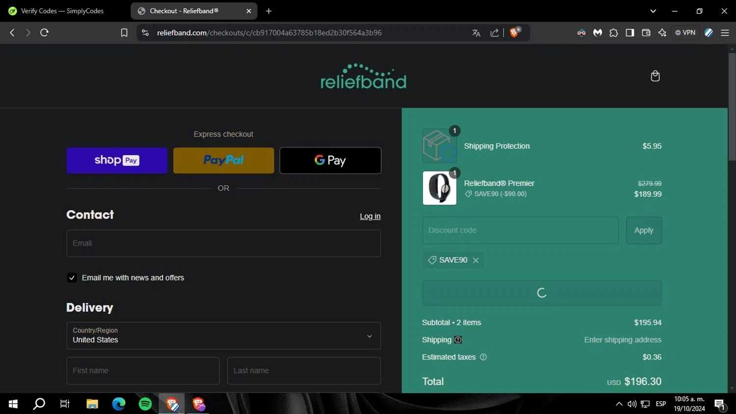Image resolution: width=736 pixels, height=414 pixels.
Task: Open Brave main hamburger menu
Action: click(x=725, y=33)
